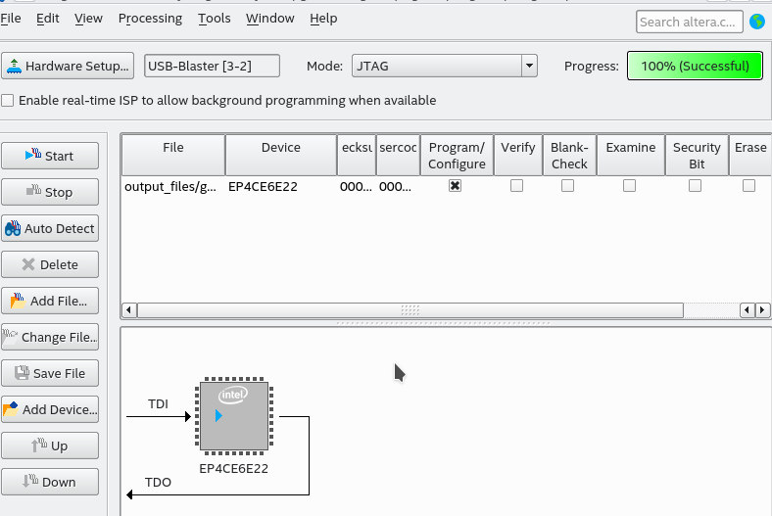Click the Blank-Check column header
The height and width of the screenshot is (516, 772).
[x=569, y=155]
